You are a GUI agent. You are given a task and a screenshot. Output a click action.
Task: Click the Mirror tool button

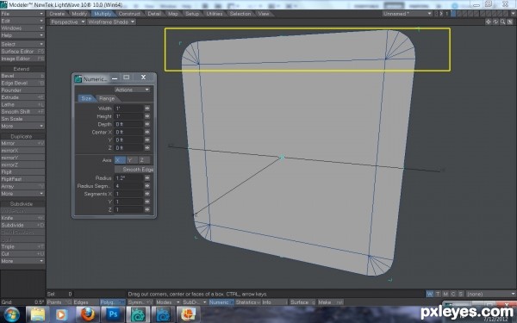[22, 143]
